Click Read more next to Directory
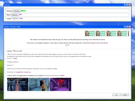135x101 pixels. (17, 11)
